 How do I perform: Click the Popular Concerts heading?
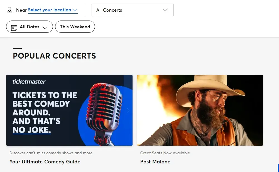(x=54, y=56)
